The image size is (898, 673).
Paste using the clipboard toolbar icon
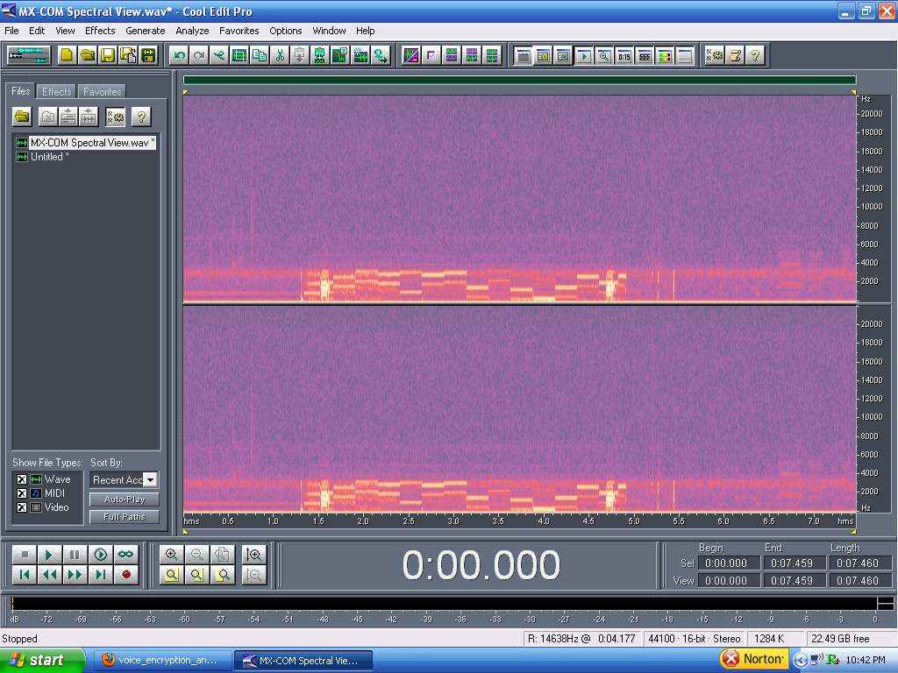click(300, 55)
